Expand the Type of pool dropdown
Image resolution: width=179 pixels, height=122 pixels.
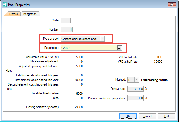point(102,39)
